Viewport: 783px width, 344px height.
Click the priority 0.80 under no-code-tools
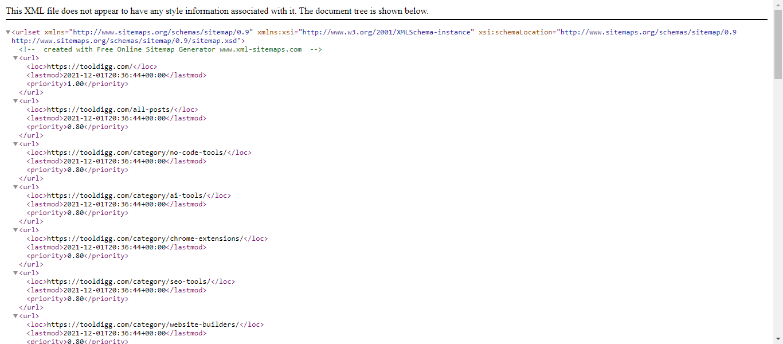pyautogui.click(x=76, y=170)
